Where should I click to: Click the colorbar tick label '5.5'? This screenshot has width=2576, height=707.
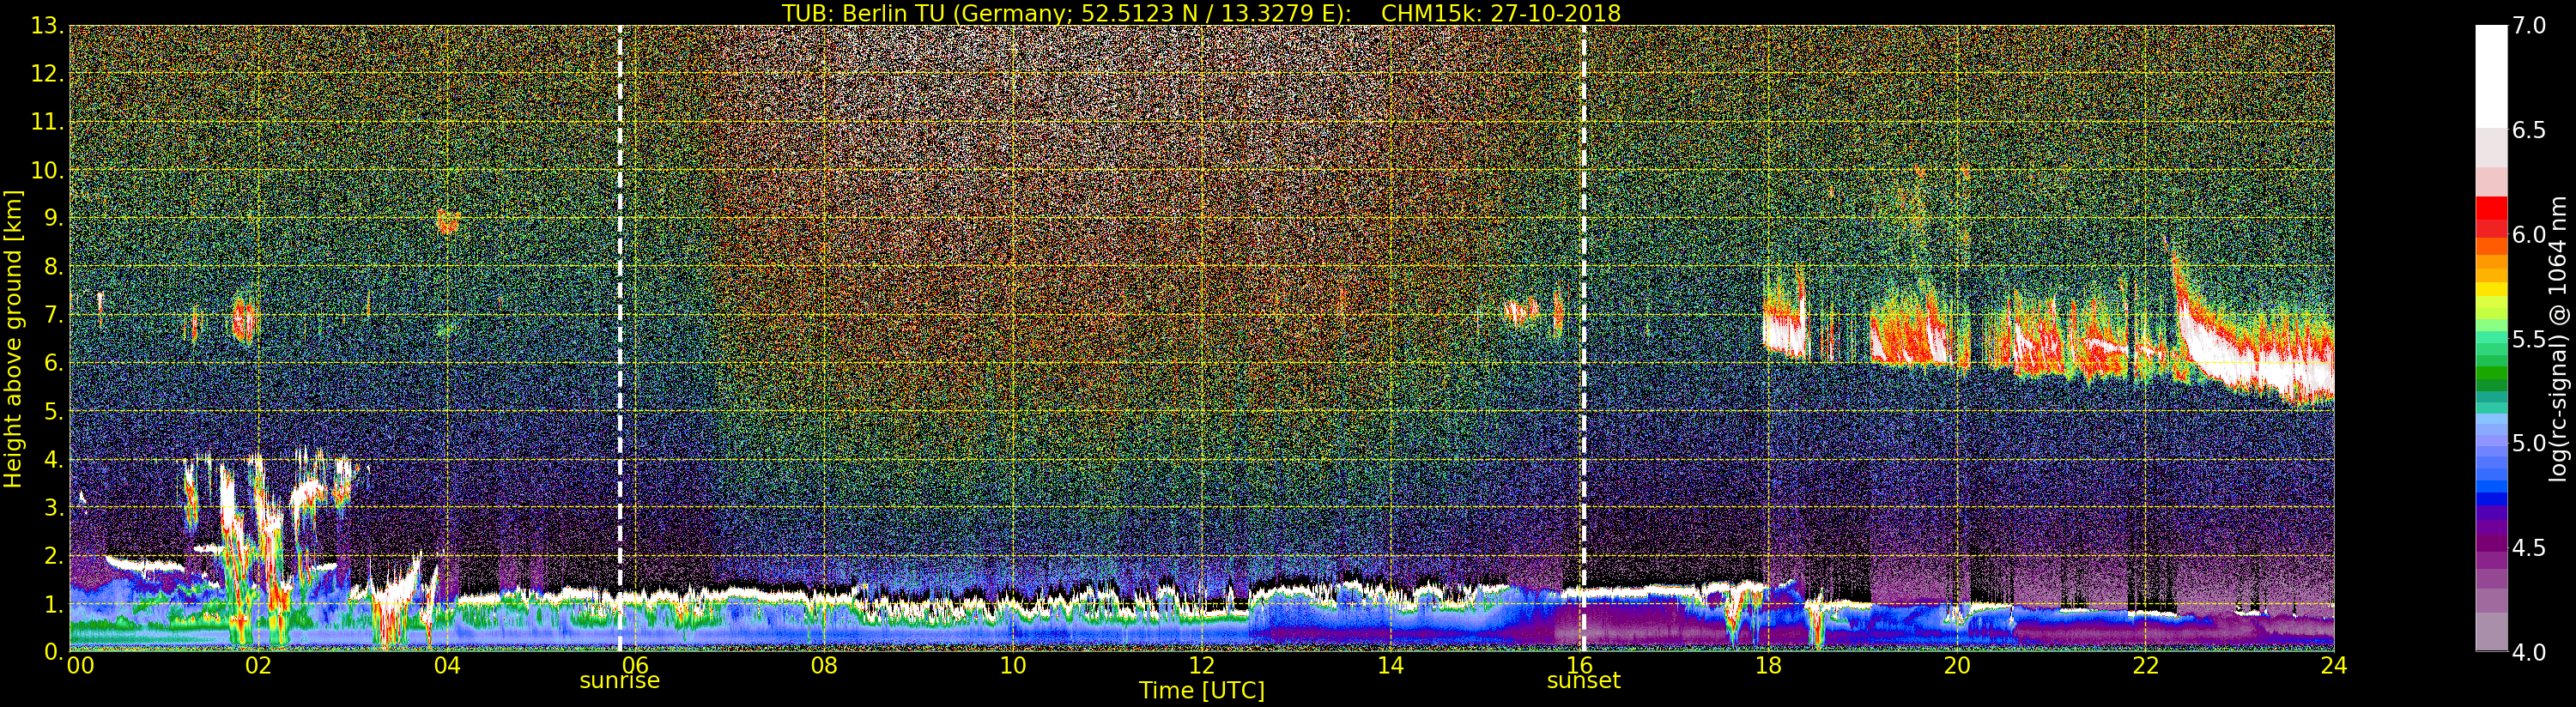pos(2529,339)
